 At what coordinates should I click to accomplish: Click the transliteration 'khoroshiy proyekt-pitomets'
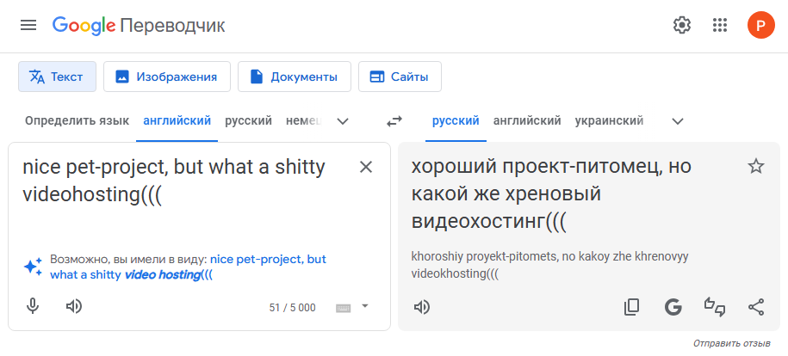pos(484,257)
